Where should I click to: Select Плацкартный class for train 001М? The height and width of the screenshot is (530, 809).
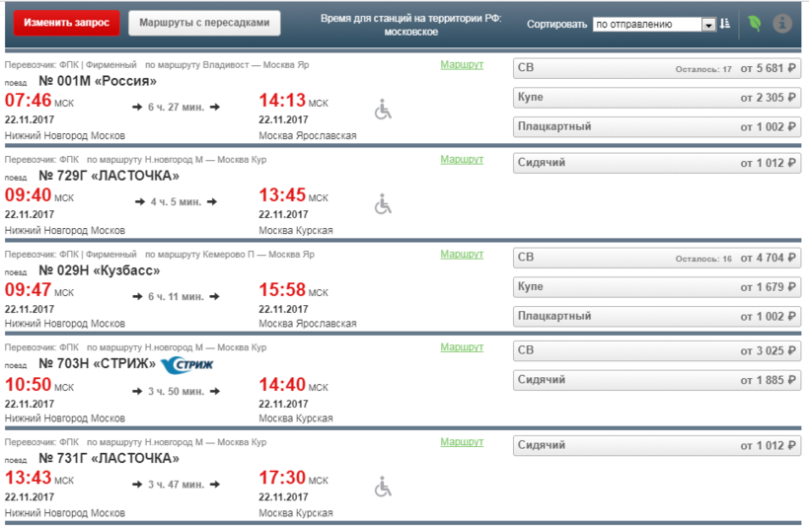click(x=656, y=126)
